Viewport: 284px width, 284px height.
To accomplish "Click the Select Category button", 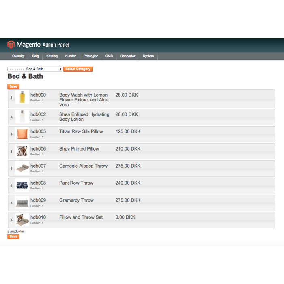I will click(x=78, y=69).
